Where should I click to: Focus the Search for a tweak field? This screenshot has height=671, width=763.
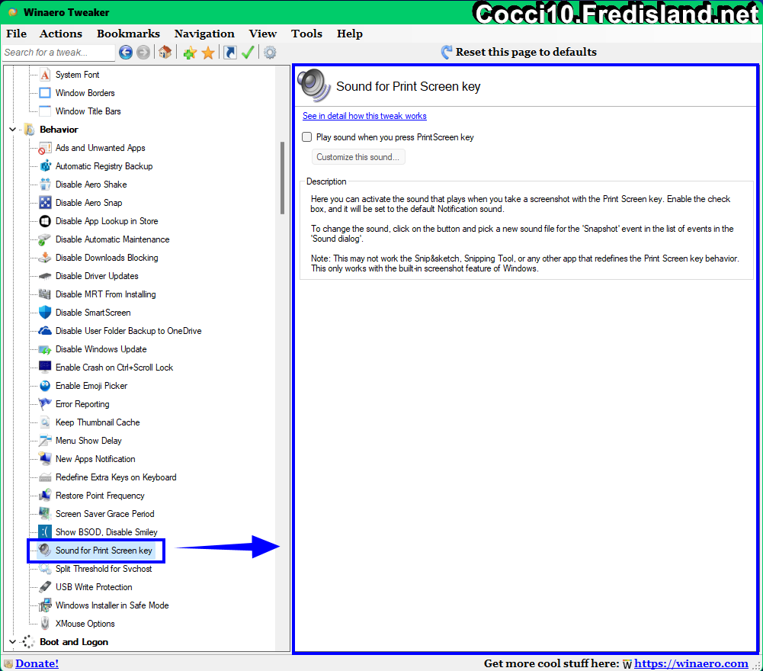59,52
